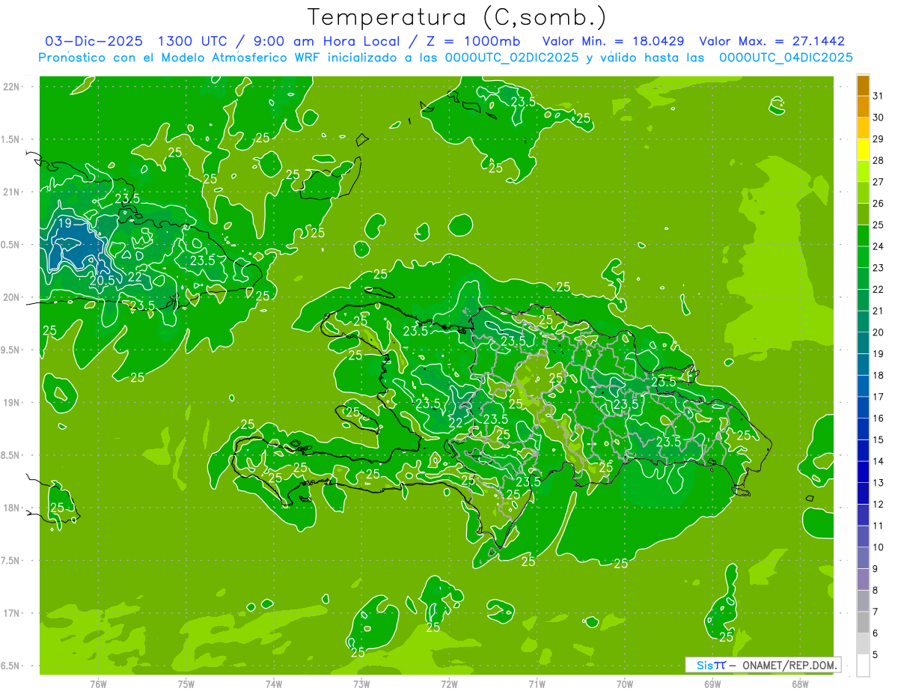Image resolution: width=898 pixels, height=694 pixels.
Task: Click the colorbar tick label 31
Action: click(879, 96)
